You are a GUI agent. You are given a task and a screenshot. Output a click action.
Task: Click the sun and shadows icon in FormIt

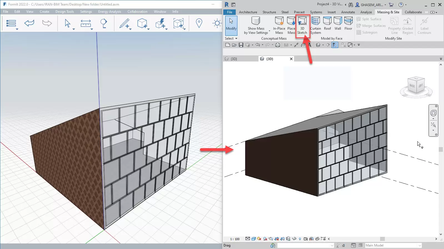pos(217,23)
